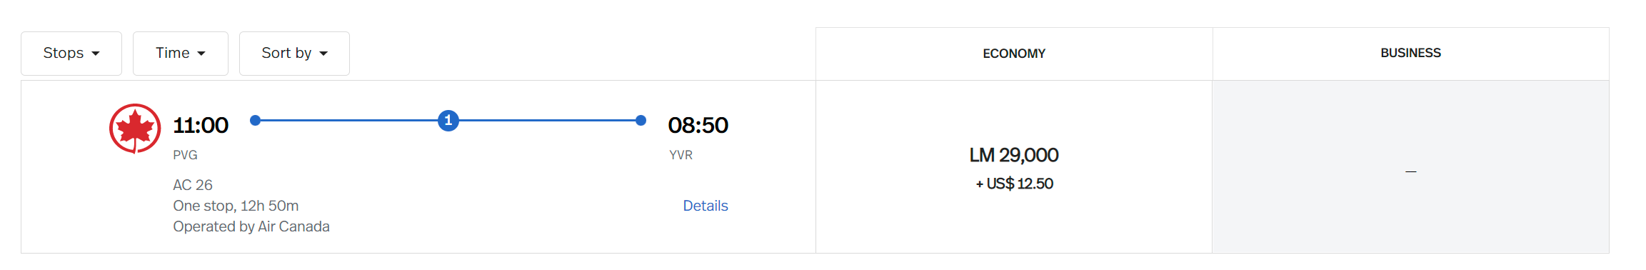Click the YVR airport code
The height and width of the screenshot is (270, 1646).
681,155
